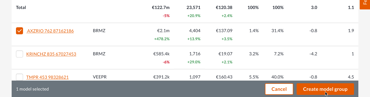The image size is (370, 97).
Task: Select the €2.1m value for AXZRIO
Action: pyautogui.click(x=164, y=31)
